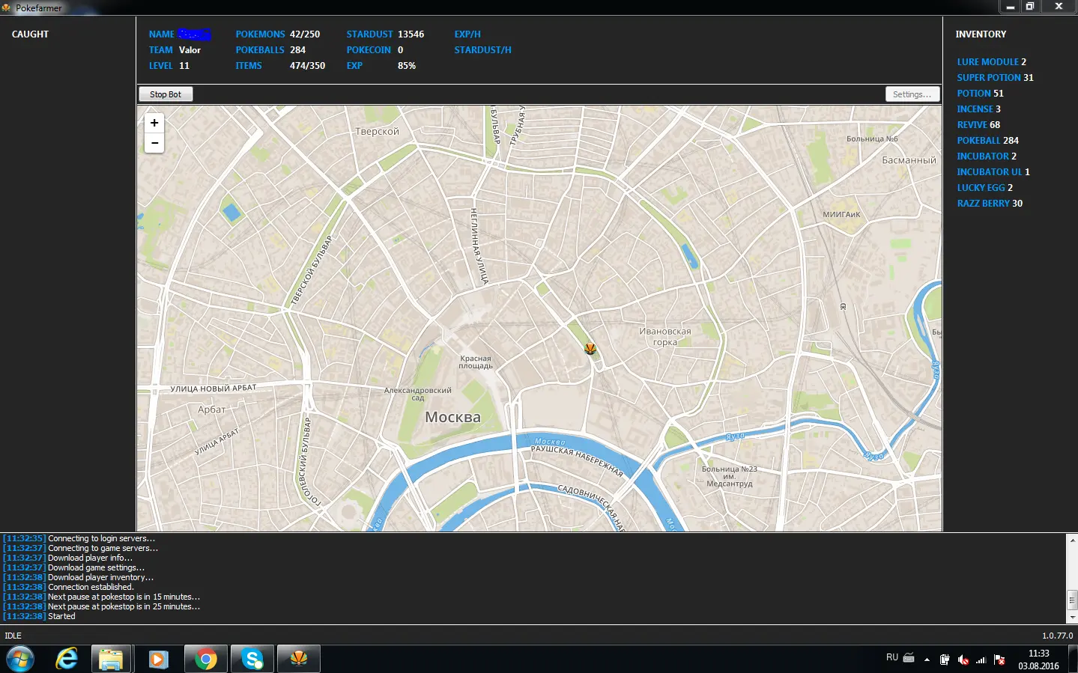The height and width of the screenshot is (673, 1078).
Task: Open Windows Explorer folder in taskbar
Action: 111,659
